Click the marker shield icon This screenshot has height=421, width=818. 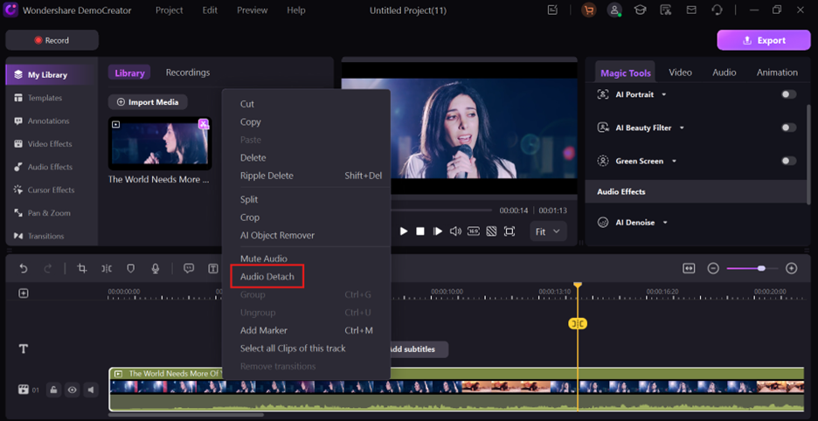pos(131,268)
